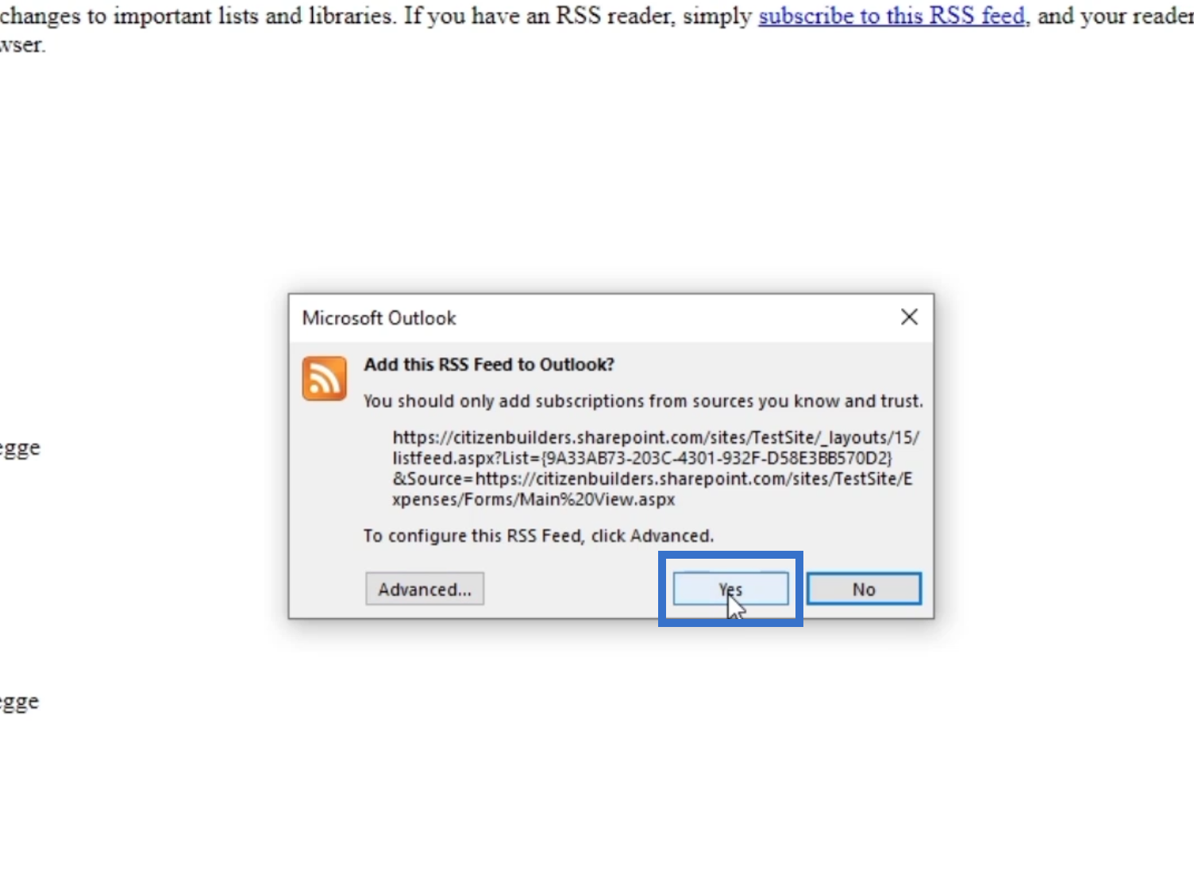Click the 'wser.' text fragment
1194x873 pixels.
coord(22,45)
